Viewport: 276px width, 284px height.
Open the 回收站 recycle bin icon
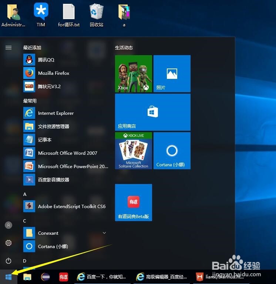pos(97,15)
